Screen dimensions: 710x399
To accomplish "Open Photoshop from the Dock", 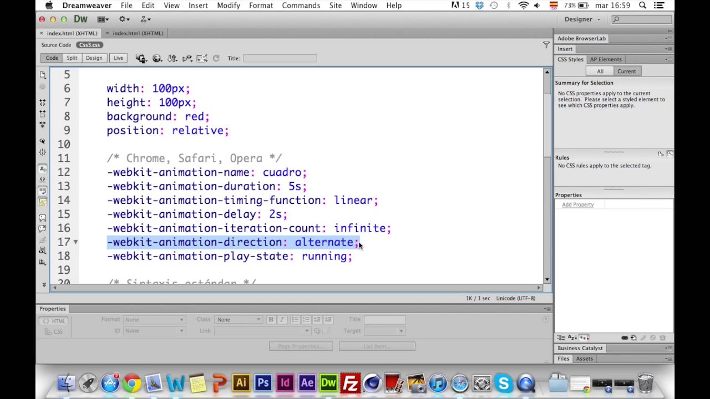I will [x=263, y=383].
